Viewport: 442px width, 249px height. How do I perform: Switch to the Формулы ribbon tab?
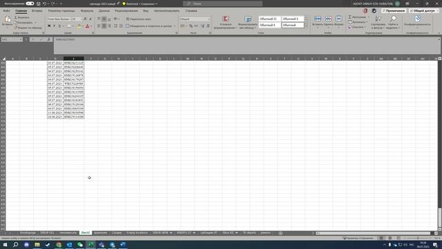point(87,11)
